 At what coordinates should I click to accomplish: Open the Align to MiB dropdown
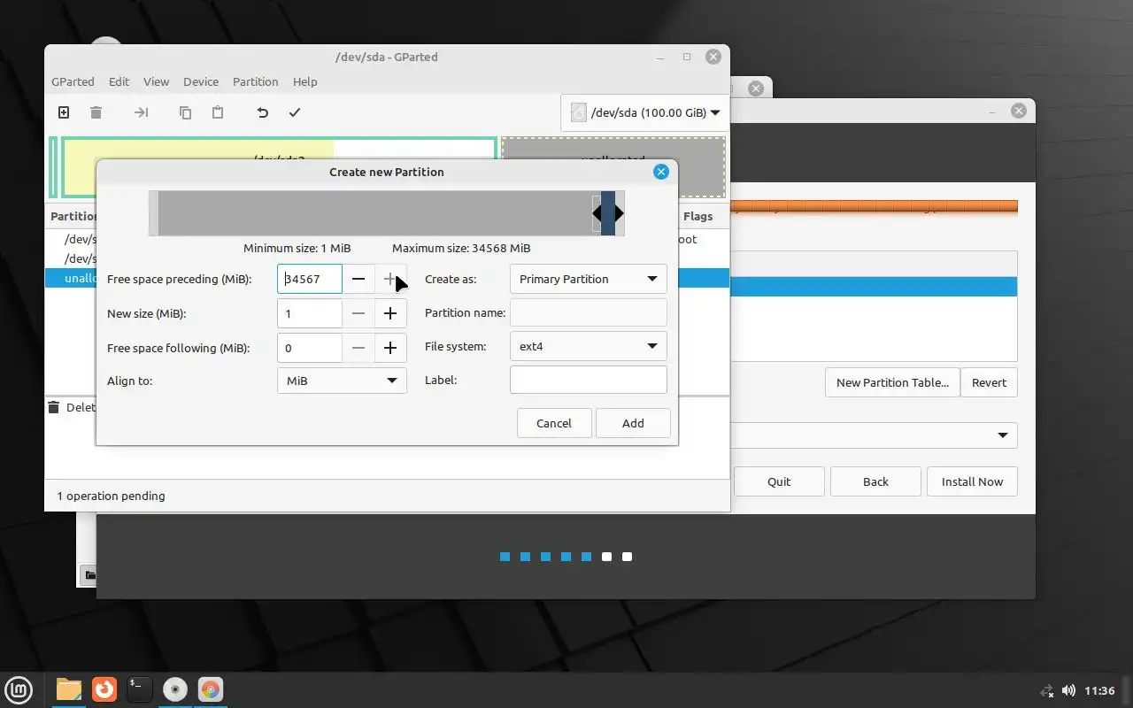pyautogui.click(x=342, y=381)
